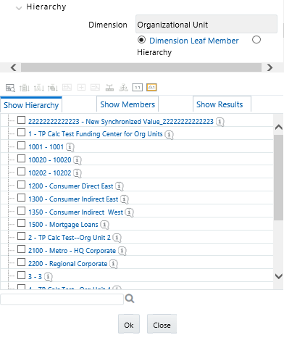This screenshot has height=340, width=284.
Task: Click the magnifier search icon below list
Action: coord(130,299)
